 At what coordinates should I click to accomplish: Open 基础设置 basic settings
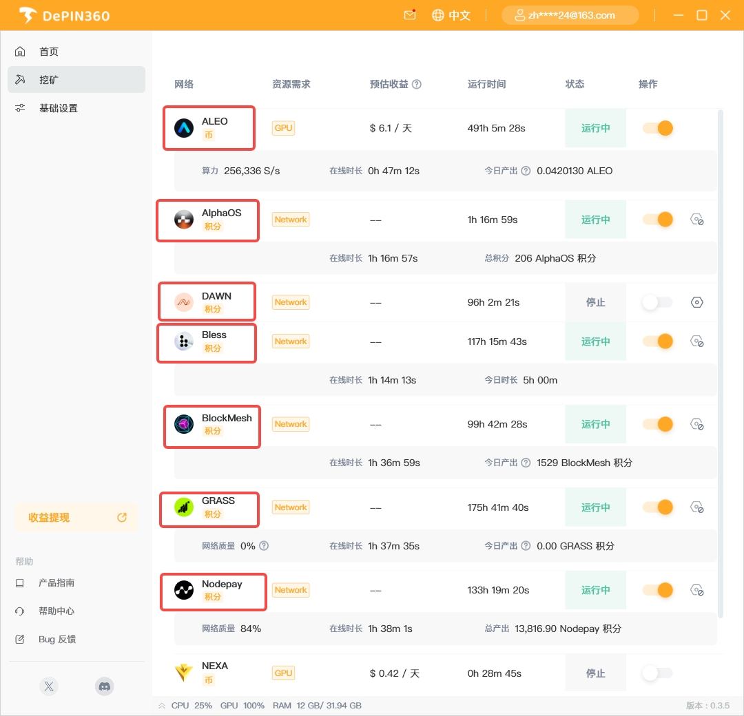point(76,108)
